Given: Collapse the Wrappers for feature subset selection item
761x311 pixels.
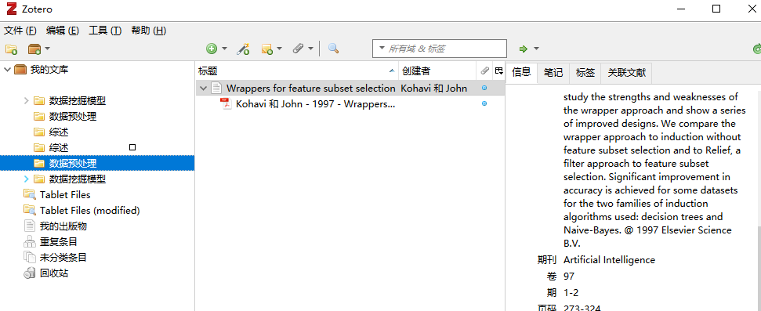Looking at the screenshot, I should point(203,89).
